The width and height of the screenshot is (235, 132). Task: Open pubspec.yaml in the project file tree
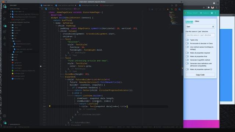19,76
